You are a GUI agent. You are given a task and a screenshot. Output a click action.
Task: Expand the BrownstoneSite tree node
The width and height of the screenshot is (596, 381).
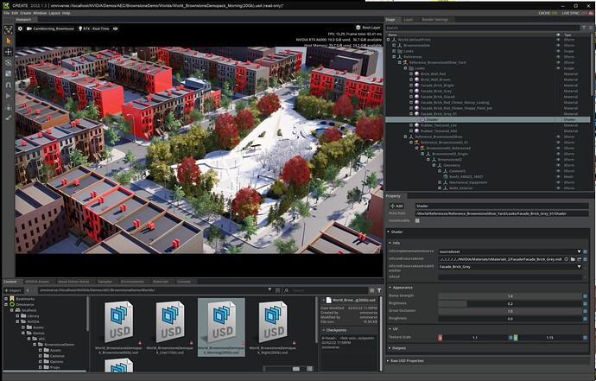[x=394, y=45]
